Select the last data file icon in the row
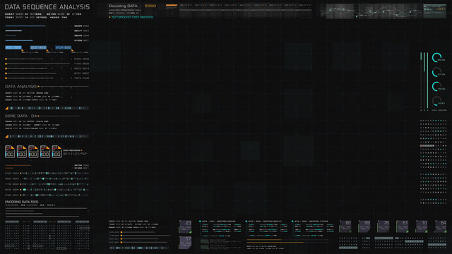452x254 pixels. click(56, 152)
